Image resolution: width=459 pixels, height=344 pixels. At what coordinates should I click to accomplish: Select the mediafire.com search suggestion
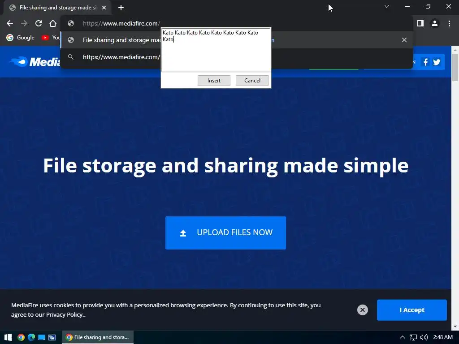pos(237,57)
